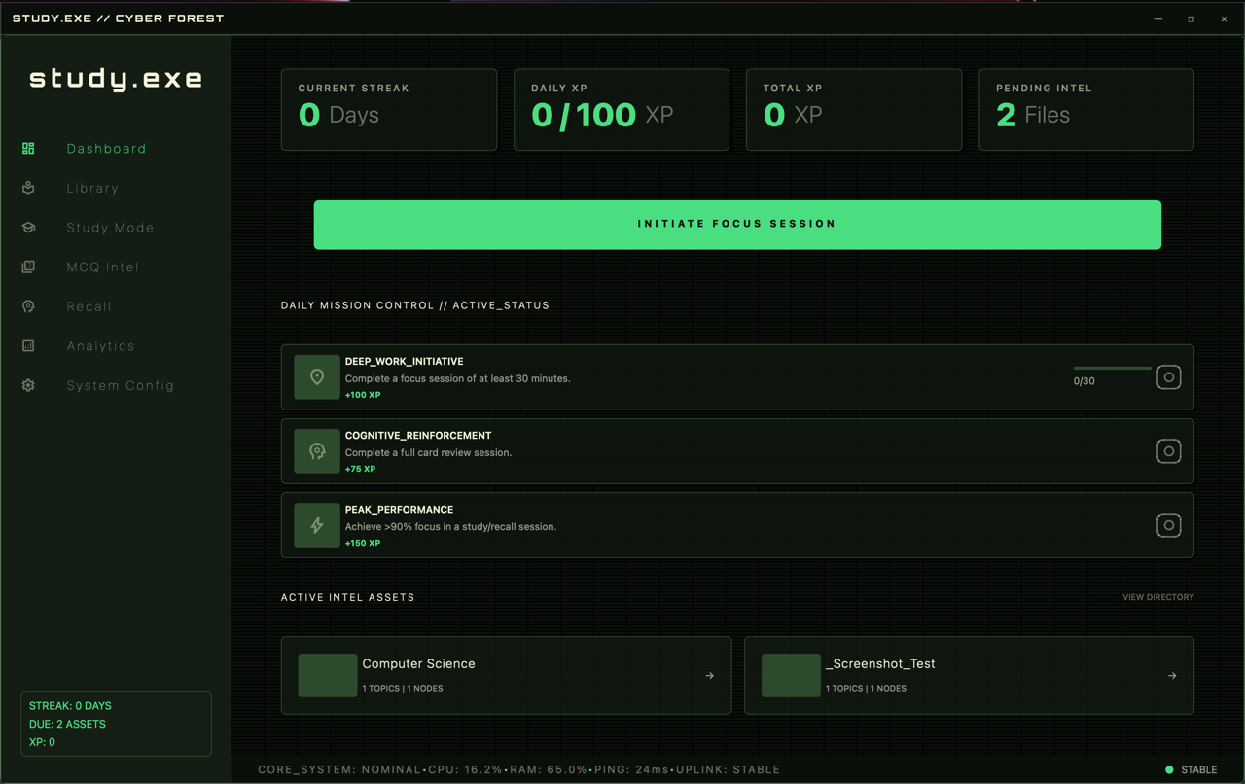Click the Recall head icon in sidebar
1245x784 pixels.
28,306
